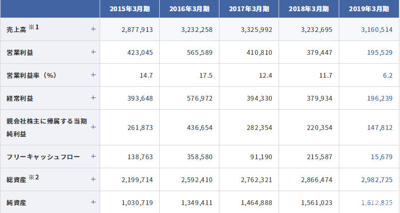Click total assets value 2,866,474
Image resolution: width=400 pixels, height=213 pixels.
point(316,180)
